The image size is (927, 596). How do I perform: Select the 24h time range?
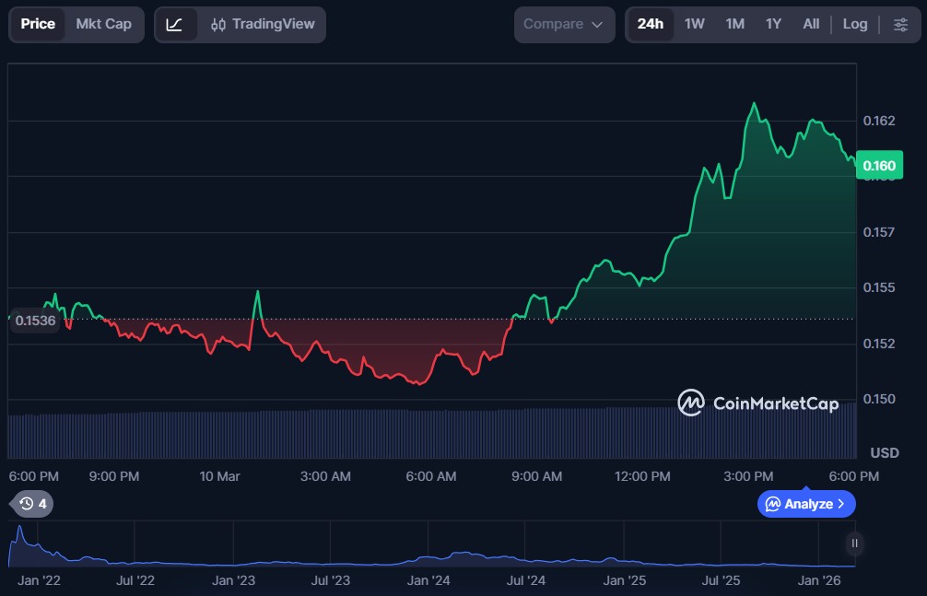pos(650,24)
